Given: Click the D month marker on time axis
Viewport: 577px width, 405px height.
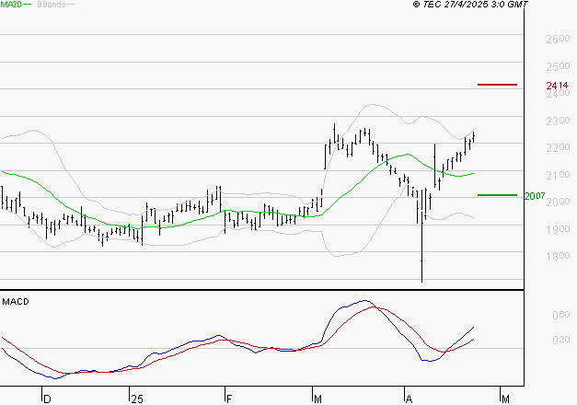Looking at the screenshot, I should [47, 399].
